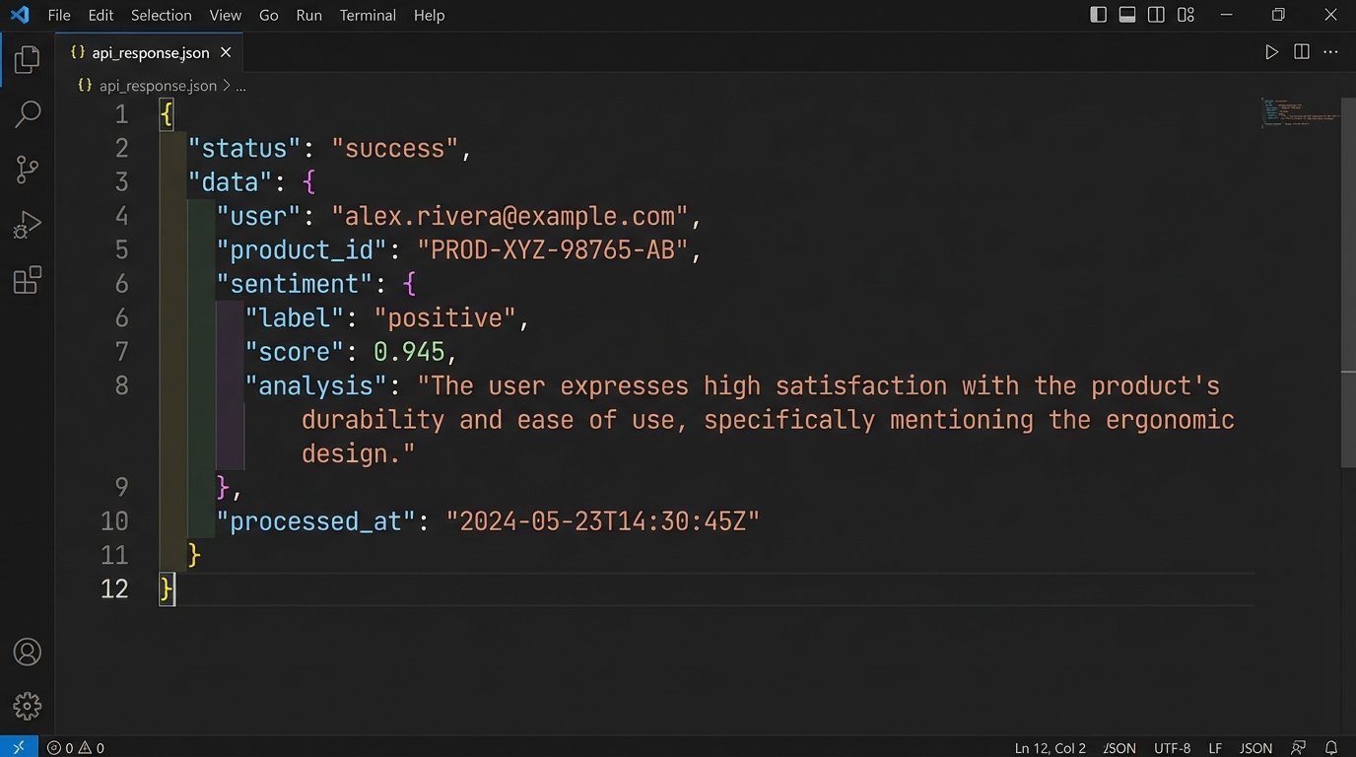Toggle the Panel visibility control
1356x757 pixels.
pos(1126,15)
